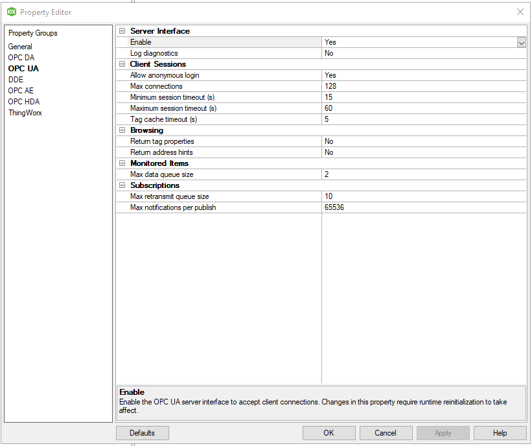Screen dimensions: 532x446
Task: Collapse the Monitored Items section
Action: [x=122, y=163]
